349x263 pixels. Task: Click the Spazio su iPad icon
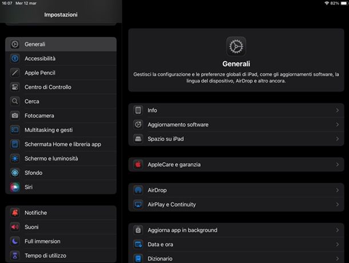click(138, 139)
